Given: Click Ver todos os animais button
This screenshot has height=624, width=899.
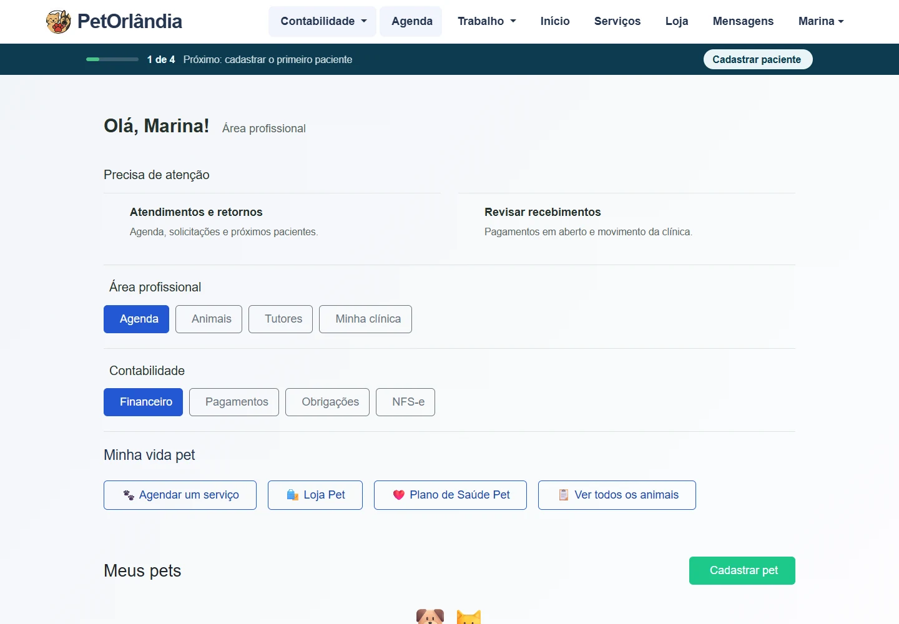Looking at the screenshot, I should [617, 495].
